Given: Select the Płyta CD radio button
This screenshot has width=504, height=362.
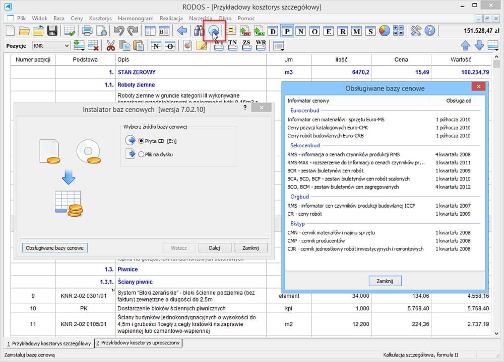Looking at the screenshot, I should click(x=141, y=141).
